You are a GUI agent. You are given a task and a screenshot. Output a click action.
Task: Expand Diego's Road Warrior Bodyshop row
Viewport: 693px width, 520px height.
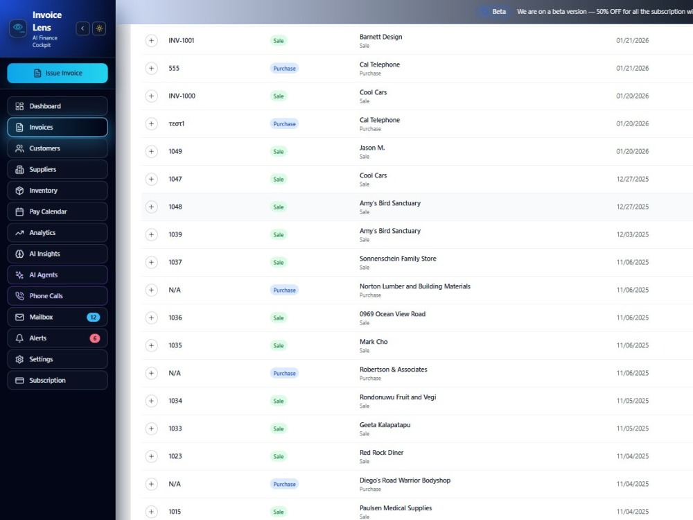[x=151, y=484]
